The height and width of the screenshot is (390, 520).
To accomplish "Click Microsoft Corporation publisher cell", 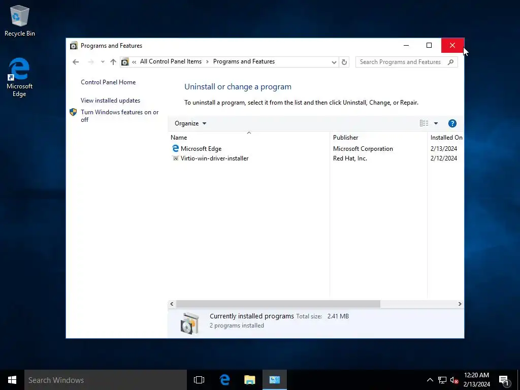I will (363, 149).
